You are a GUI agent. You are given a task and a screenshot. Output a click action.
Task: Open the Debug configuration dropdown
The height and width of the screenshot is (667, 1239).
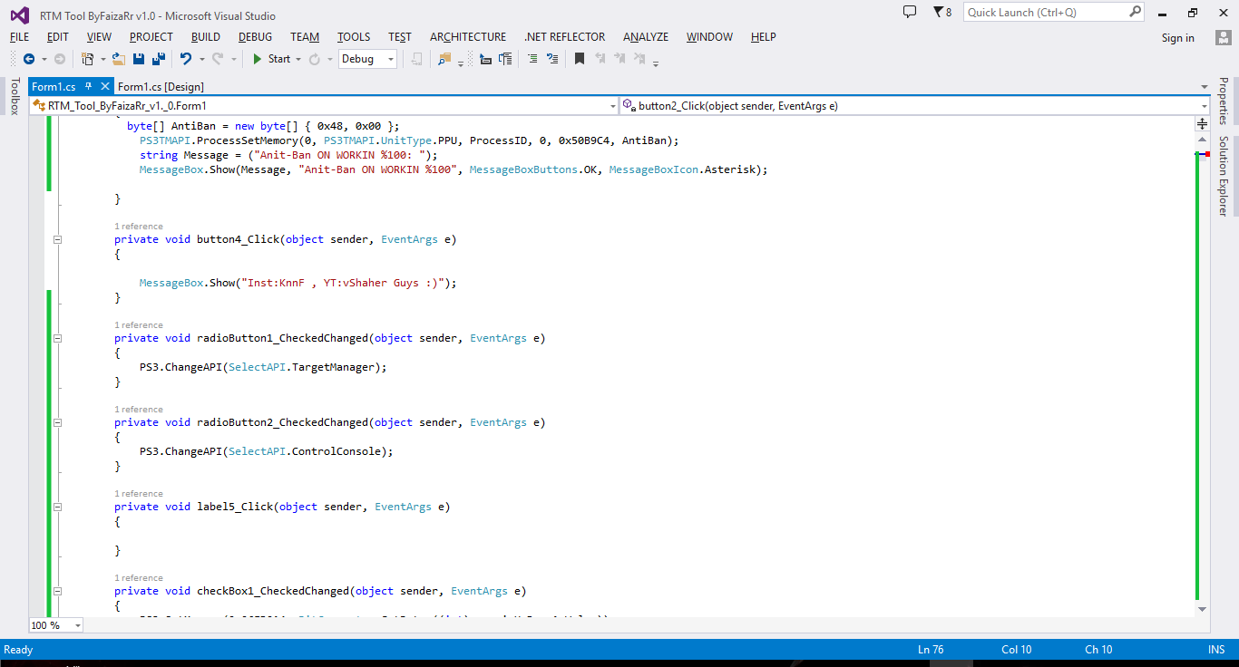(x=391, y=59)
